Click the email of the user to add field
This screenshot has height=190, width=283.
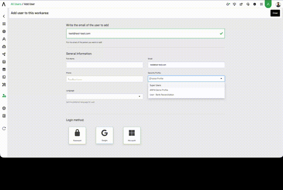click(145, 34)
